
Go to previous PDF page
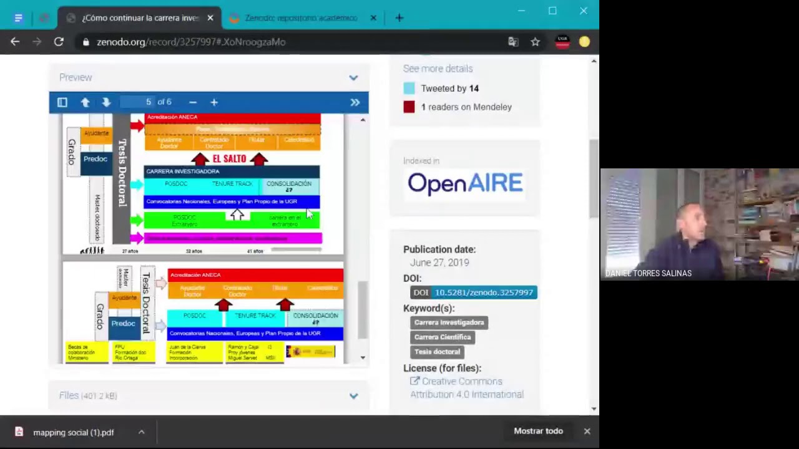[x=85, y=102]
